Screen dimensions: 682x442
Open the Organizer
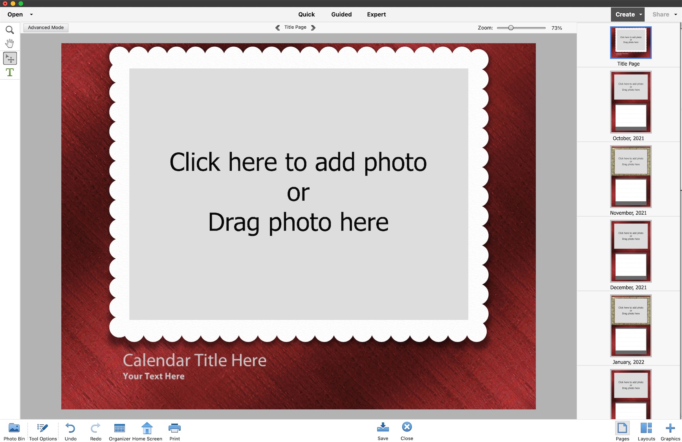pyautogui.click(x=119, y=431)
